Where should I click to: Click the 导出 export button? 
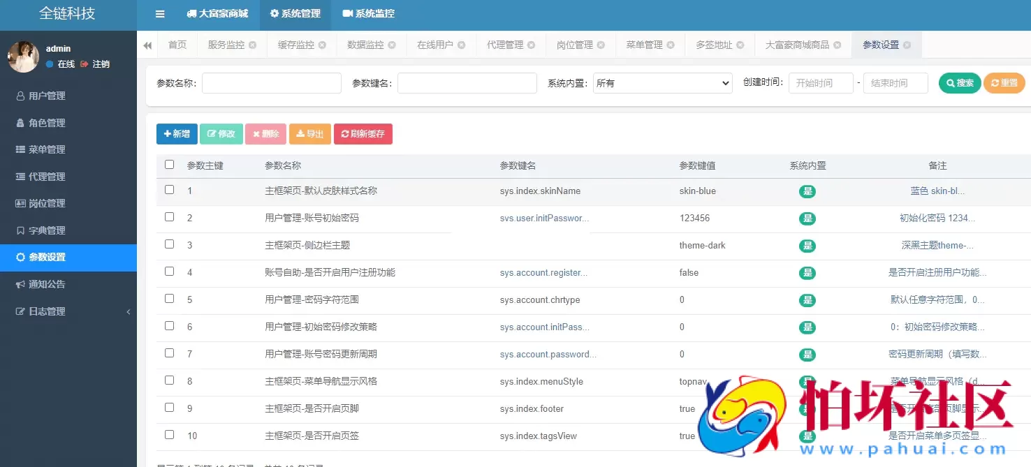309,133
